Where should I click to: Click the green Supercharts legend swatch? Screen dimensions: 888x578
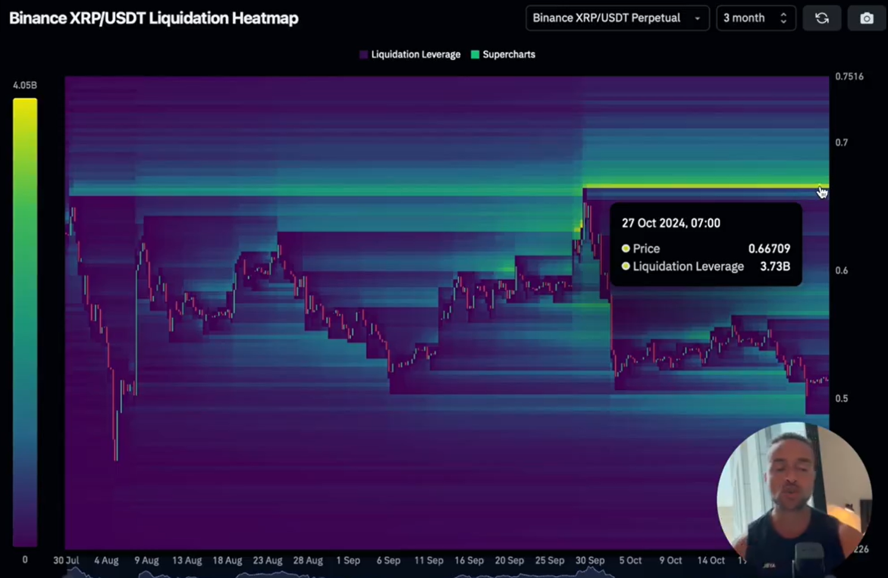click(475, 55)
